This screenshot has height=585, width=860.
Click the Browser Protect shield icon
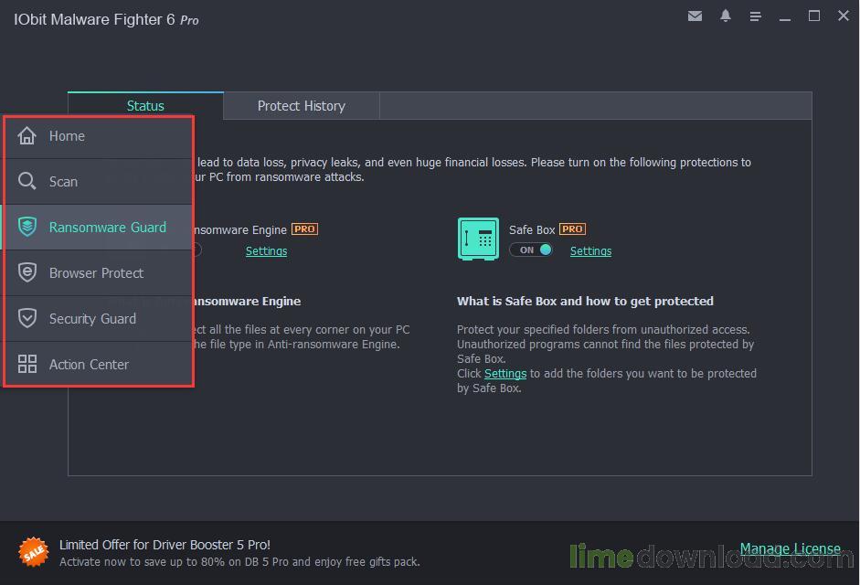(x=27, y=272)
